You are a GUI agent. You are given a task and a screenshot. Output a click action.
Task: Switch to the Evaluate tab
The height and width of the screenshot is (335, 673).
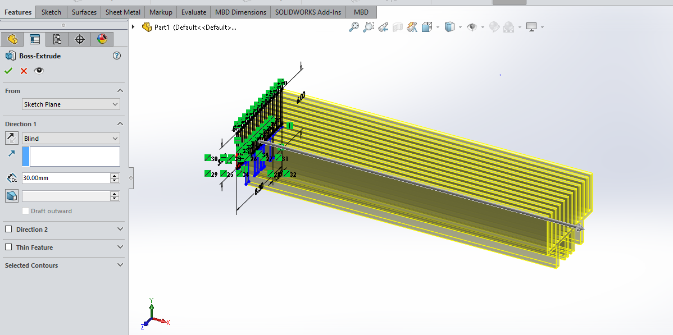pos(194,12)
